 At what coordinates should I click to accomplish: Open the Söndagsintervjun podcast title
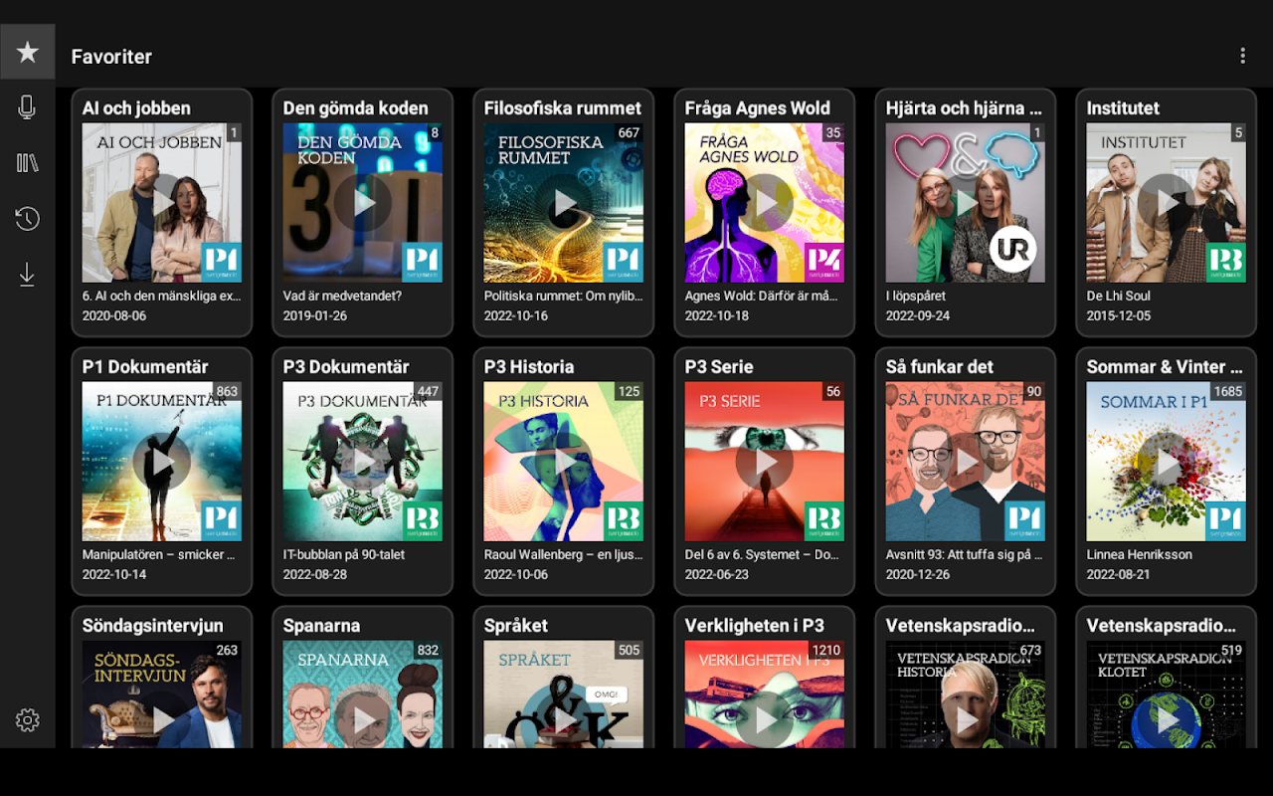(x=153, y=626)
